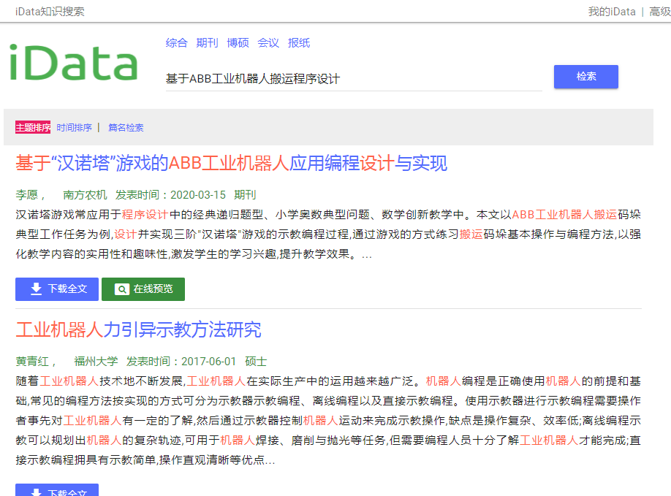This screenshot has height=496, width=671.
Task: Open the 南方农机 journal source link
Action: pos(85,195)
